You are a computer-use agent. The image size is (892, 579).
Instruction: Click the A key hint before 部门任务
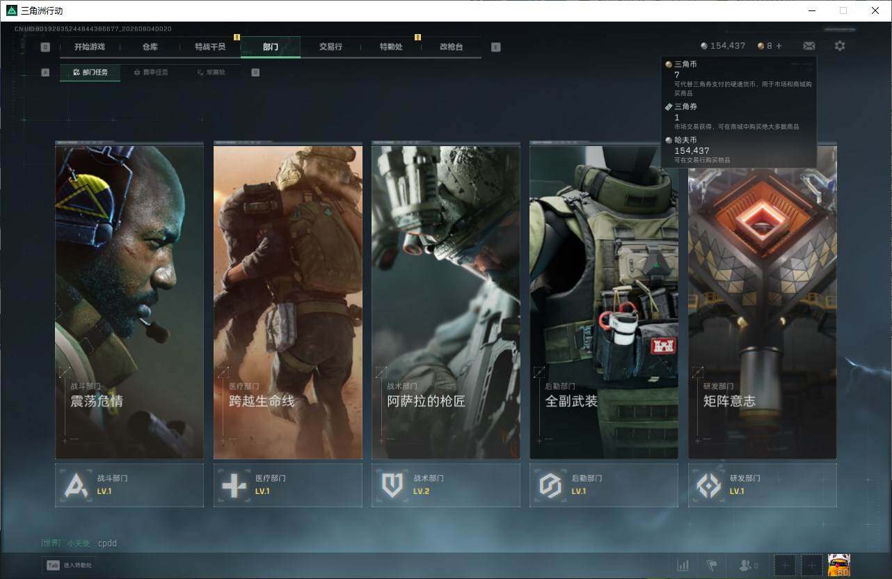[x=45, y=72]
